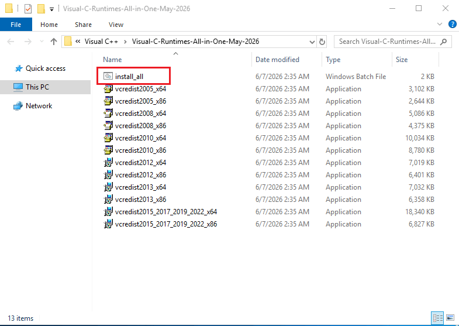This screenshot has width=459, height=326.
Task: Click the '2 KB' size cell
Action: pos(427,77)
